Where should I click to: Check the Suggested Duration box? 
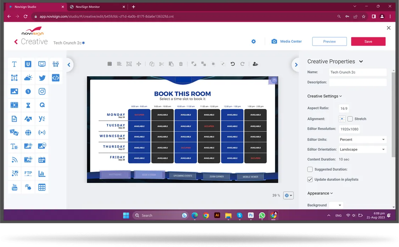pos(310,170)
